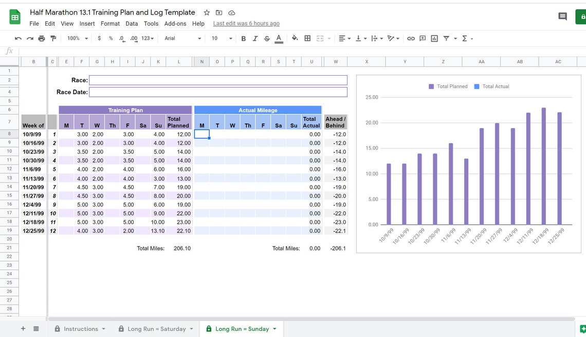The image size is (586, 337).
Task: Toggle italic formatting
Action: tap(255, 38)
